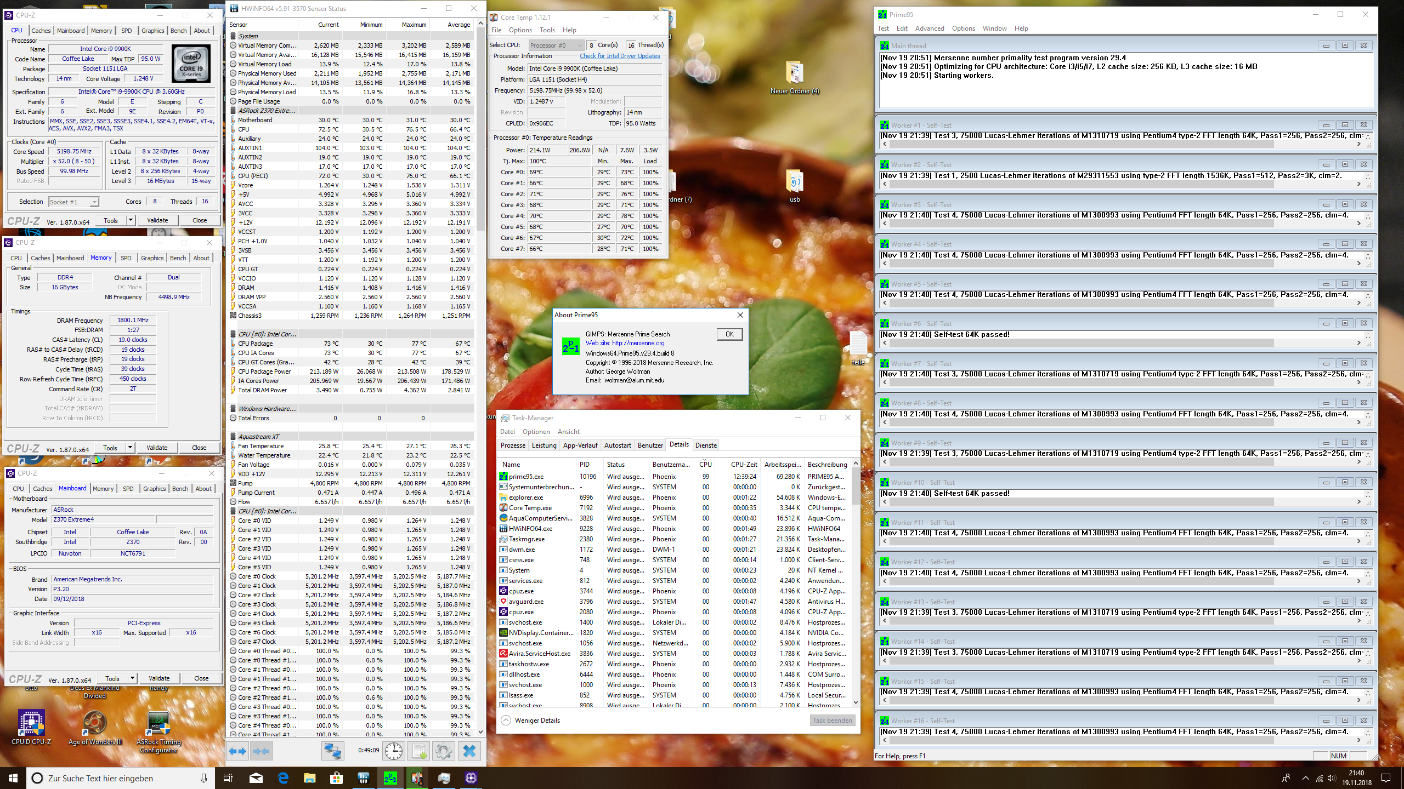
Task: Click HWiNFO remote network monitors icon
Action: click(332, 751)
